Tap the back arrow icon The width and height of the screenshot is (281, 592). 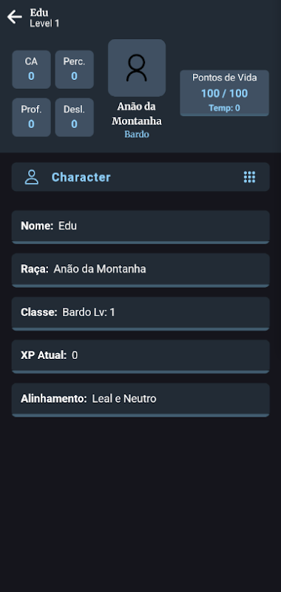[15, 17]
